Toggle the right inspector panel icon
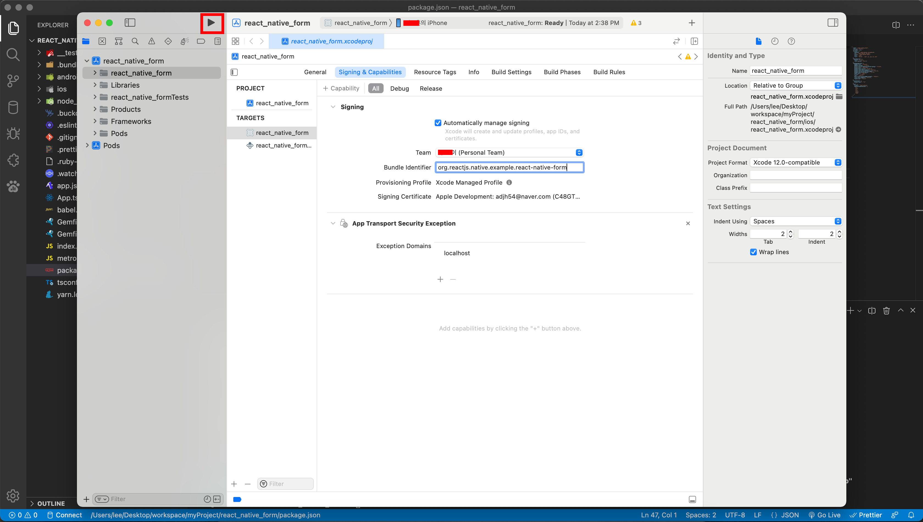Screen dimensions: 923x522 pos(833,23)
